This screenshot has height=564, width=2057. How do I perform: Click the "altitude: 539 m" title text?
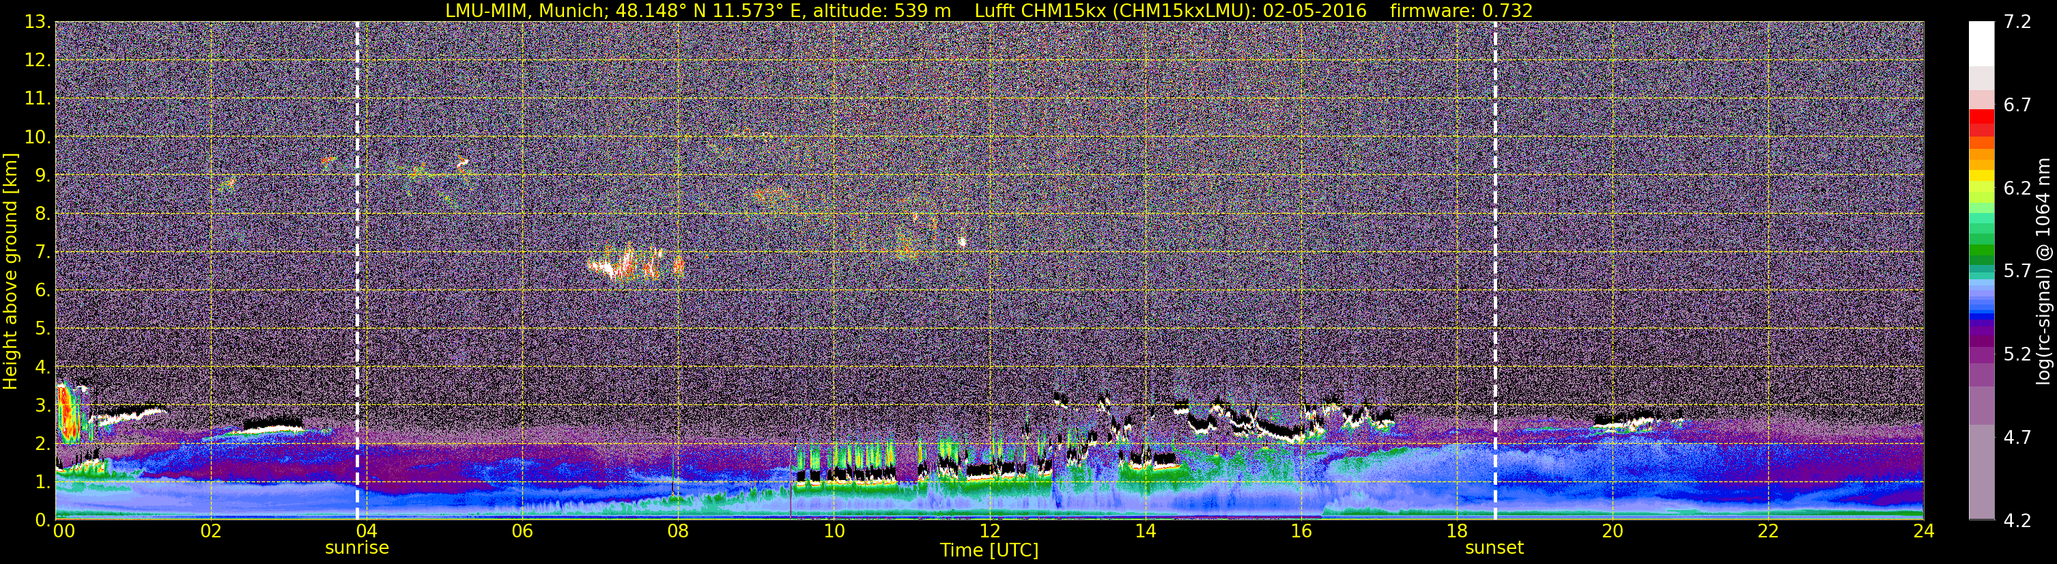[x=881, y=10]
